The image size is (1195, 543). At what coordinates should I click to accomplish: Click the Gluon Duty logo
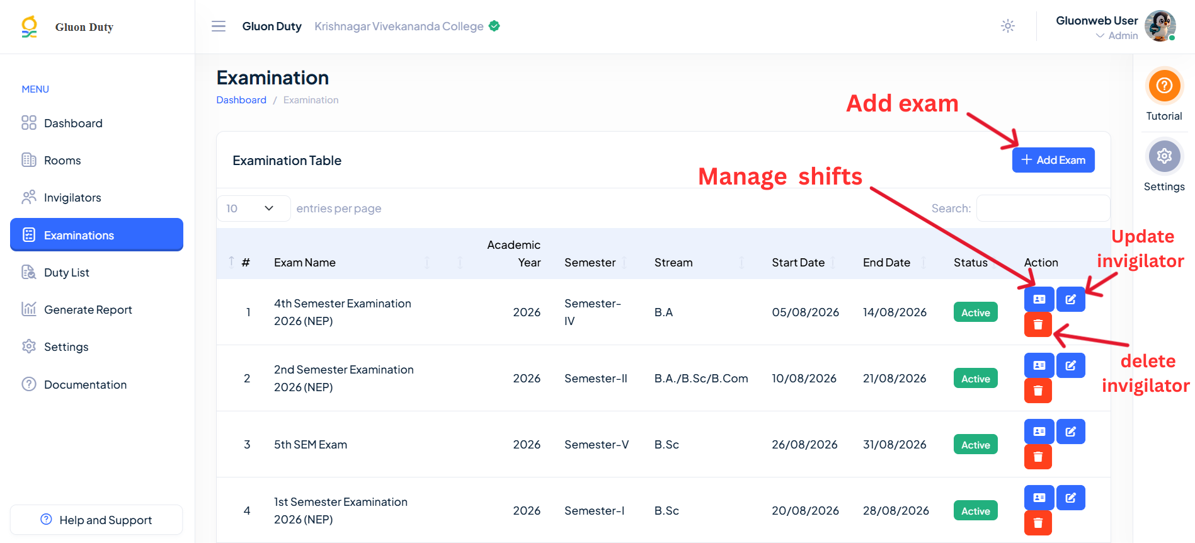[x=30, y=26]
